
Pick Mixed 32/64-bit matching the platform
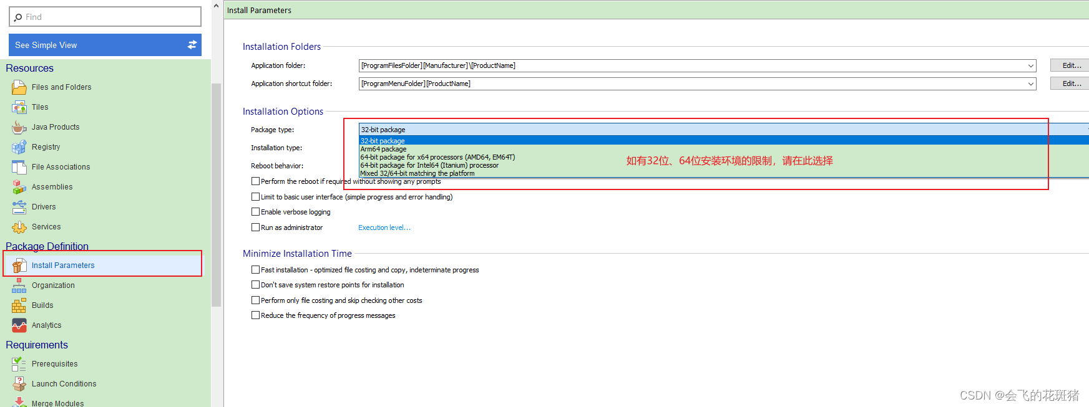[724, 173]
